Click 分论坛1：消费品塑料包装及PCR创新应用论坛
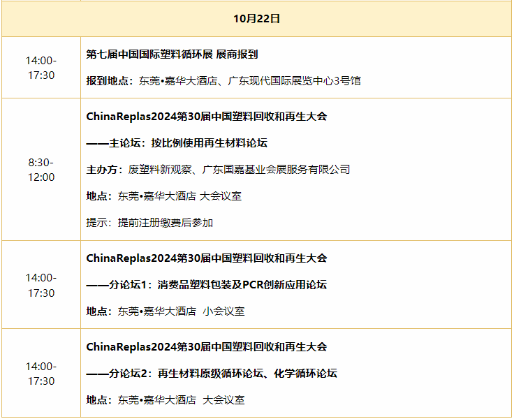Screen dimensions: 514x419 [x=207, y=285]
